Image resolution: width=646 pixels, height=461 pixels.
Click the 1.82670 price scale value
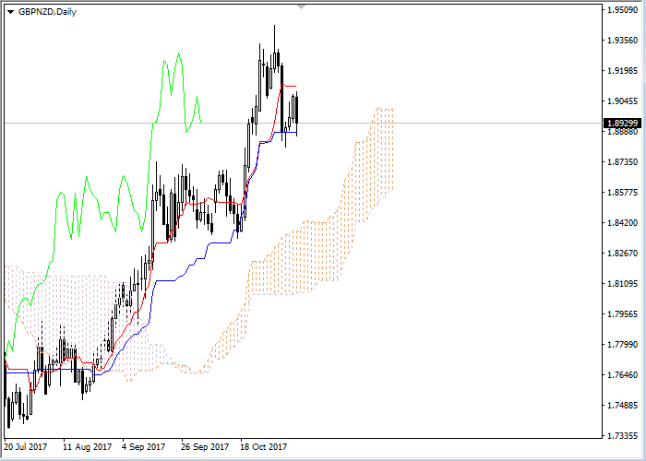(622, 254)
